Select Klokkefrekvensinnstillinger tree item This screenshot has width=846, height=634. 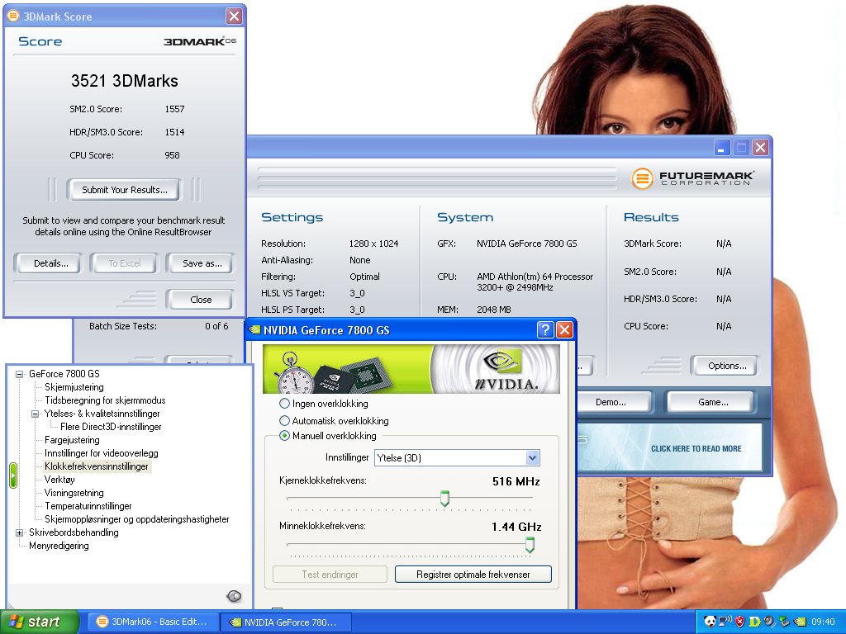click(x=96, y=466)
